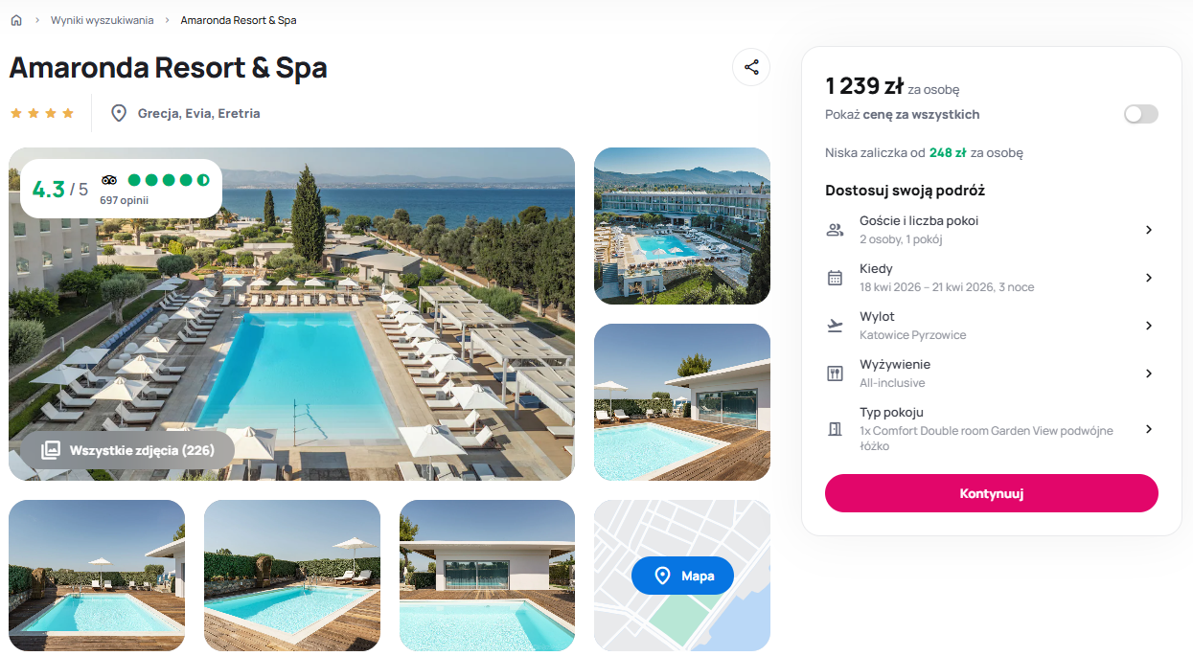Open the Mapa map button
This screenshot has width=1193, height=656.
[x=682, y=576]
